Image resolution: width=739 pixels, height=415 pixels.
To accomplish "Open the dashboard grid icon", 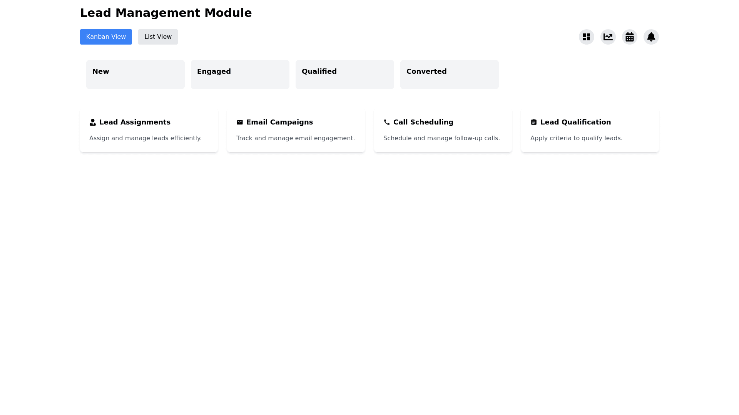I will click(x=587, y=37).
